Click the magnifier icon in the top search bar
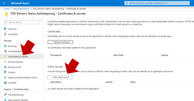 pyautogui.click(x=127, y=3)
